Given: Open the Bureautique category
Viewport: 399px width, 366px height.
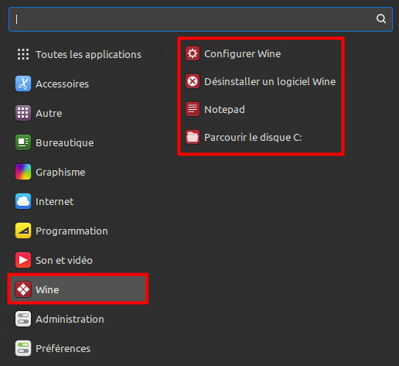Looking at the screenshot, I should pyautogui.click(x=79, y=142).
